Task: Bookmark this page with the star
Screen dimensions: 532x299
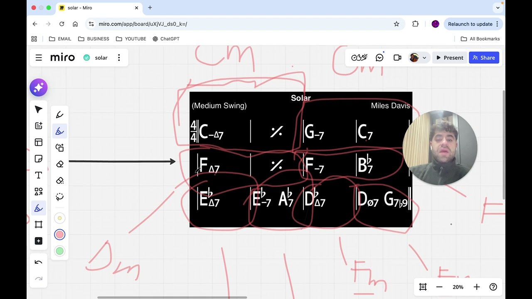Action: tap(397, 24)
